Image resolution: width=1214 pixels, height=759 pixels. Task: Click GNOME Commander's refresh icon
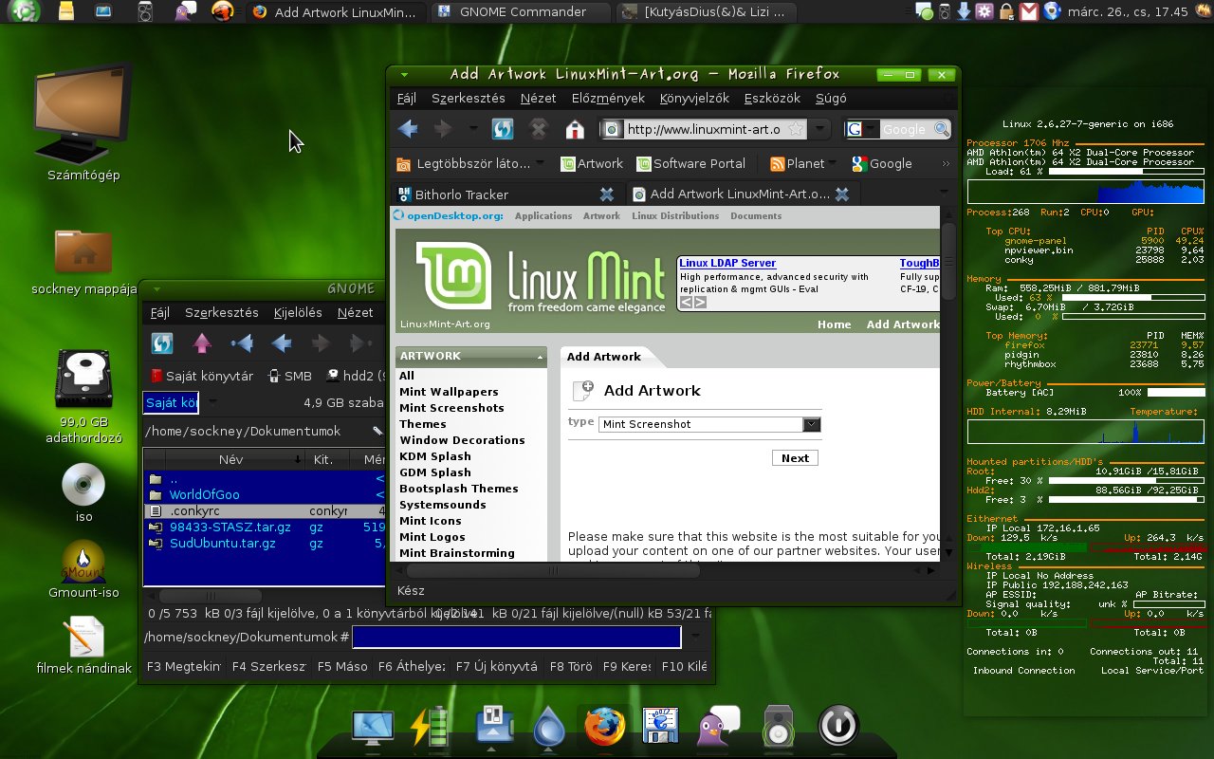[x=162, y=343]
